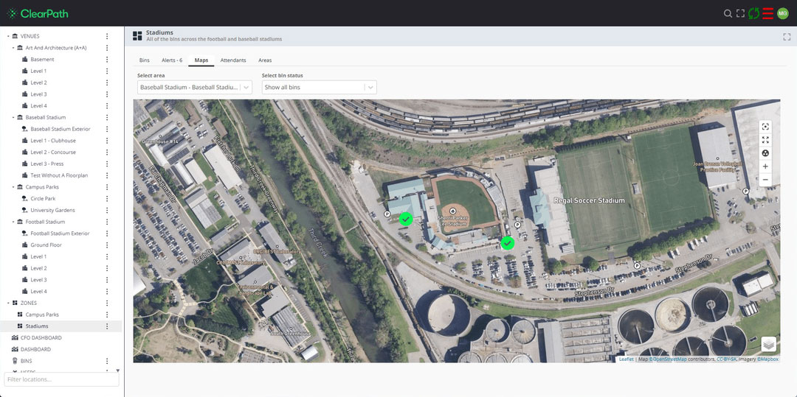Select Level 2 - Concourse in tree
797x397 pixels.
pos(53,152)
